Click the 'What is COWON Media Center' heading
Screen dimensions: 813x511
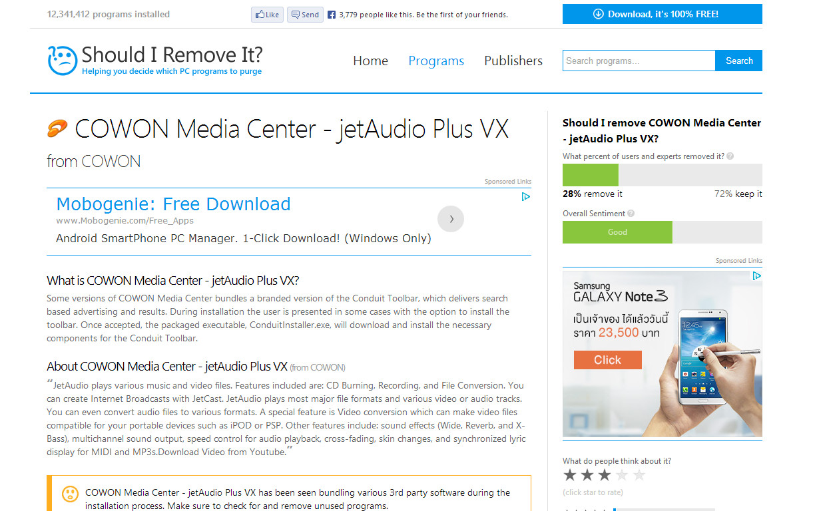(173, 280)
